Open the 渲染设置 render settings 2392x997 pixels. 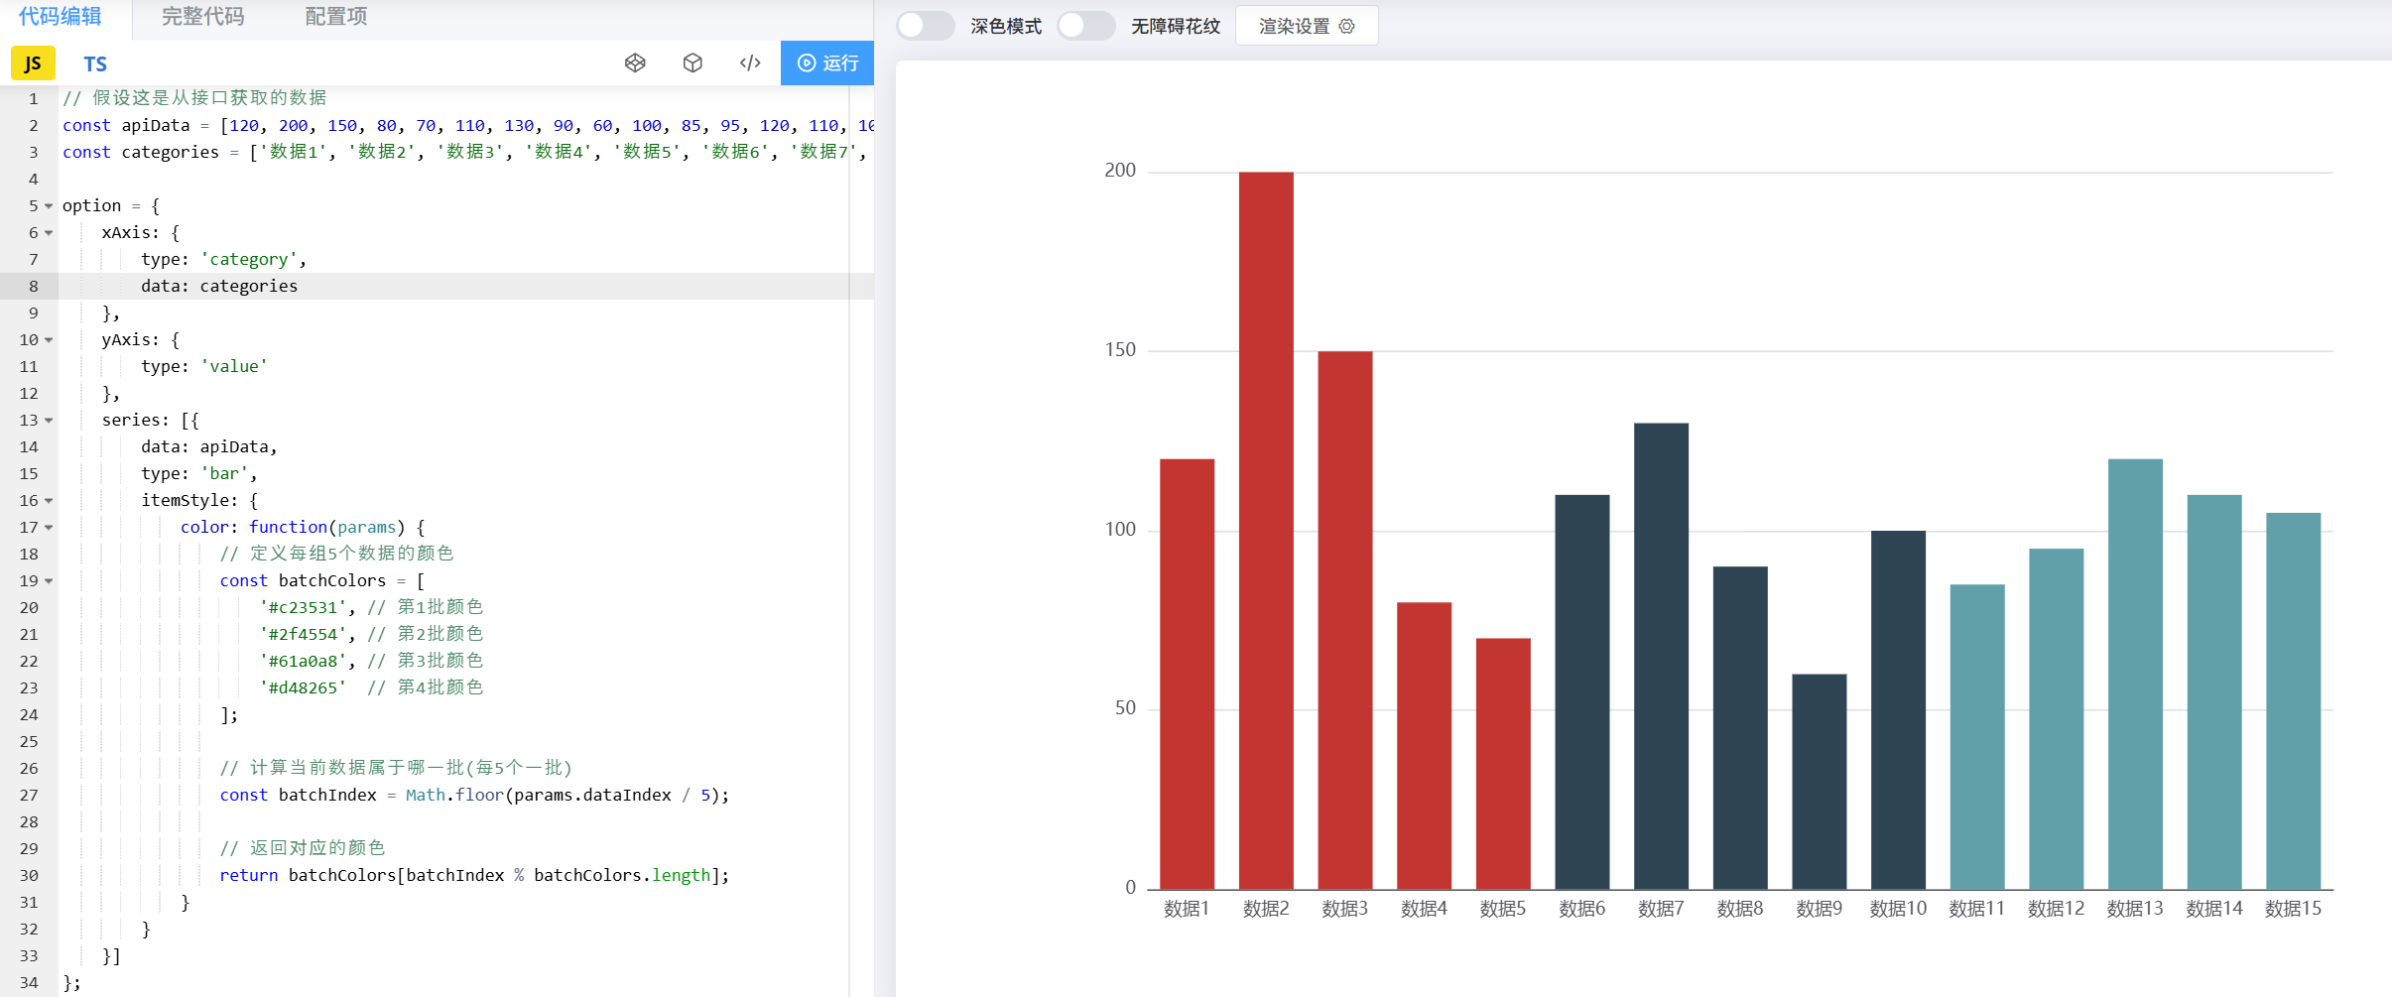1307,26
